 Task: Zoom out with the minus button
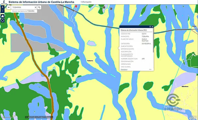[3, 11]
